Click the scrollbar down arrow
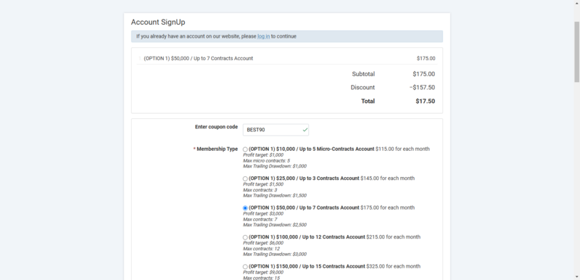580x280 pixels. pos(576,277)
